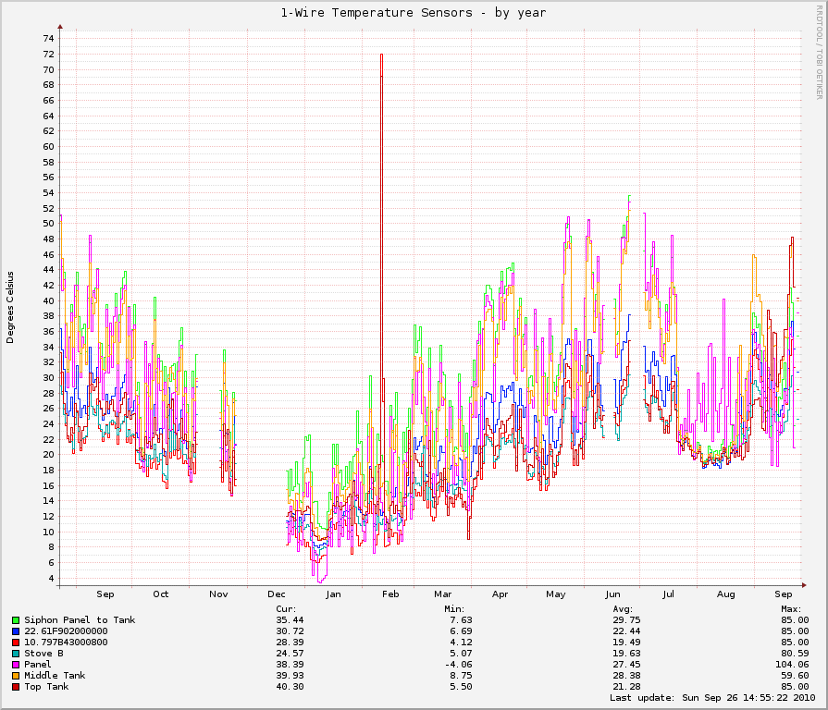Select the 'Stove B' legend label
The width and height of the screenshot is (828, 710).
[x=43, y=654]
